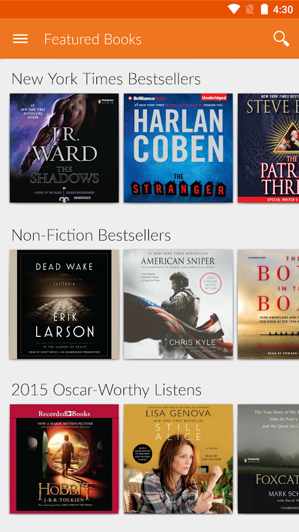Tap the orange toolbar's empty area beside the title
Image resolution: width=299 pixels, height=532 pixels.
coord(207,39)
